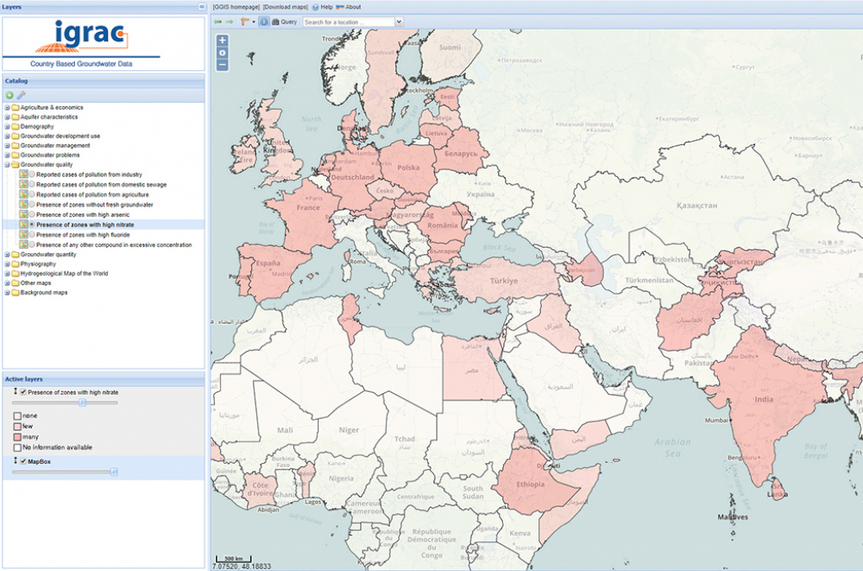Select Presence of zones with high arsenic radio
Image resolution: width=863 pixels, height=571 pixels.
32,215
